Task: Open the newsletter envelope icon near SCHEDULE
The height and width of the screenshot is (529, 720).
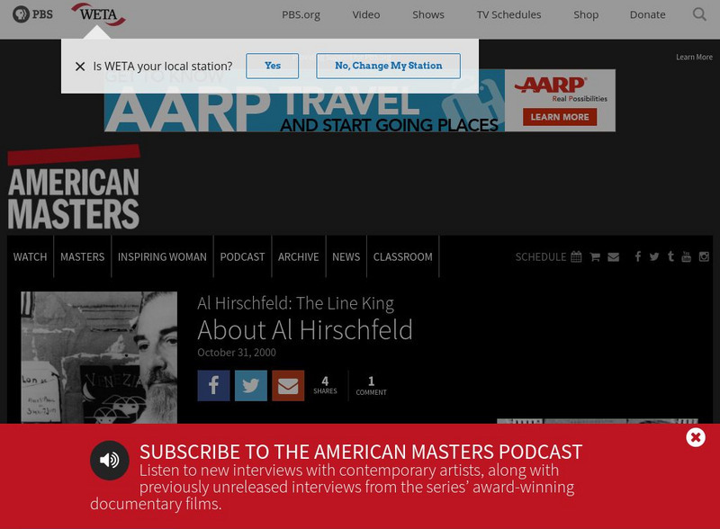Action: click(x=613, y=256)
